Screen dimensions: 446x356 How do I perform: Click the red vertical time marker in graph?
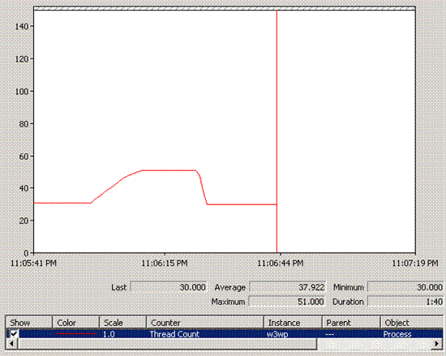coord(277,131)
